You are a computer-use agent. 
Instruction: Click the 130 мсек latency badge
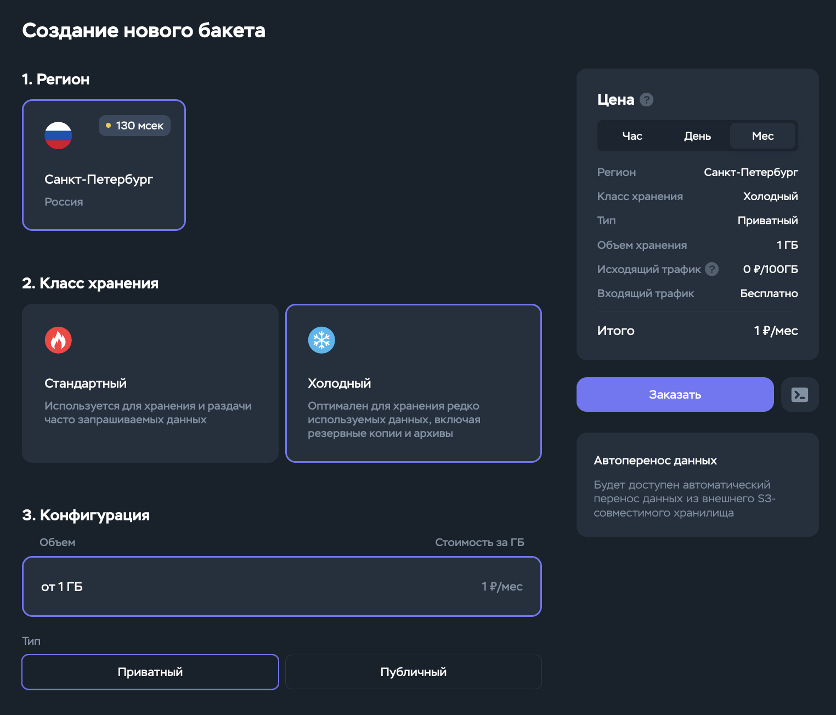pyautogui.click(x=134, y=126)
